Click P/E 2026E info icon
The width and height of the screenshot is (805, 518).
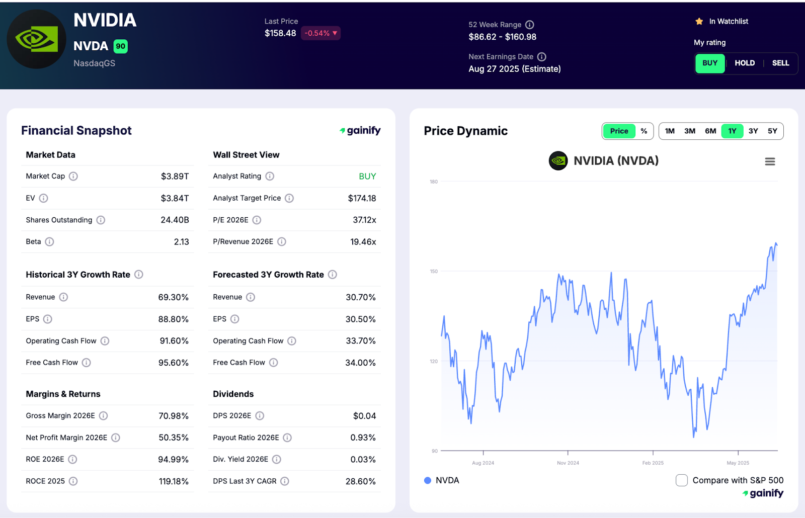pyautogui.click(x=257, y=220)
